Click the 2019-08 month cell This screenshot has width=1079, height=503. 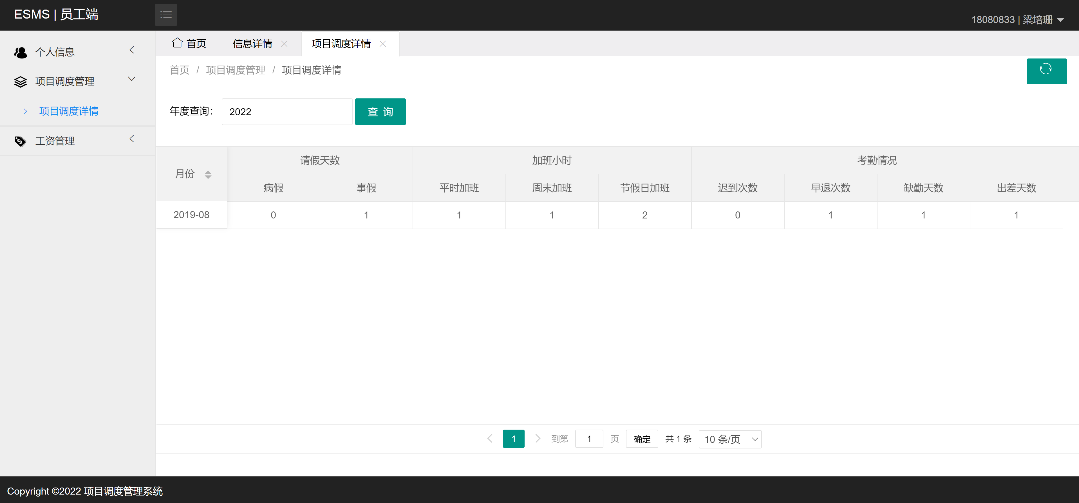[191, 215]
